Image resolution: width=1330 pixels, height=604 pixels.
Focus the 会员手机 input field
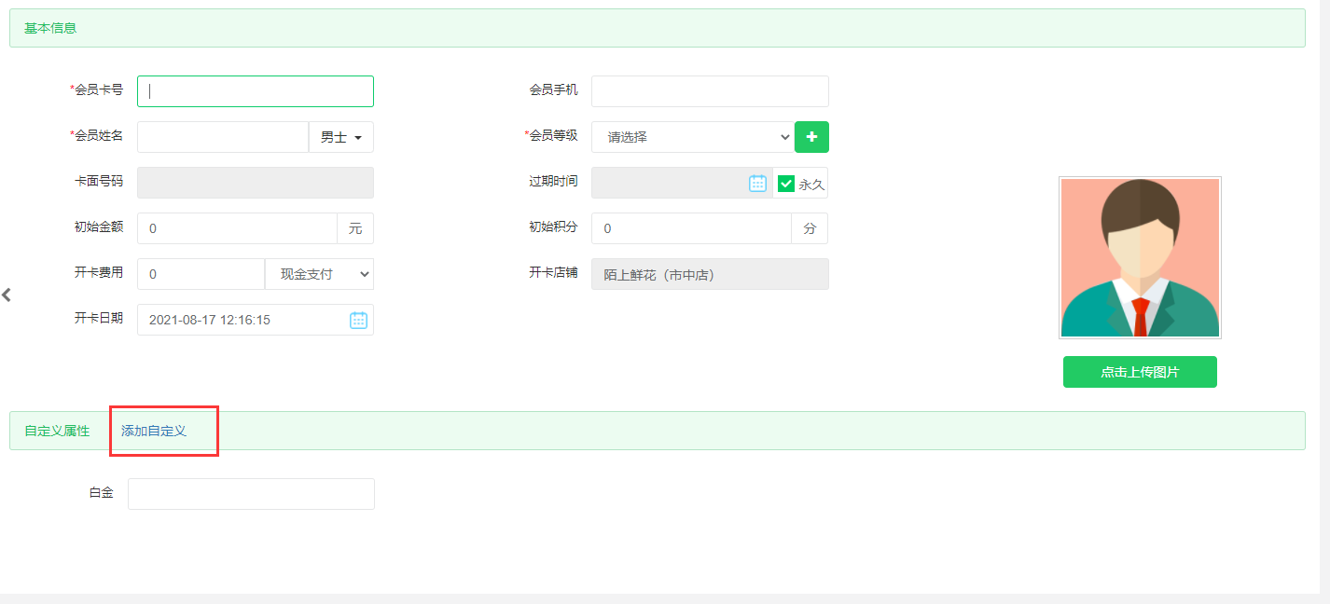(710, 91)
